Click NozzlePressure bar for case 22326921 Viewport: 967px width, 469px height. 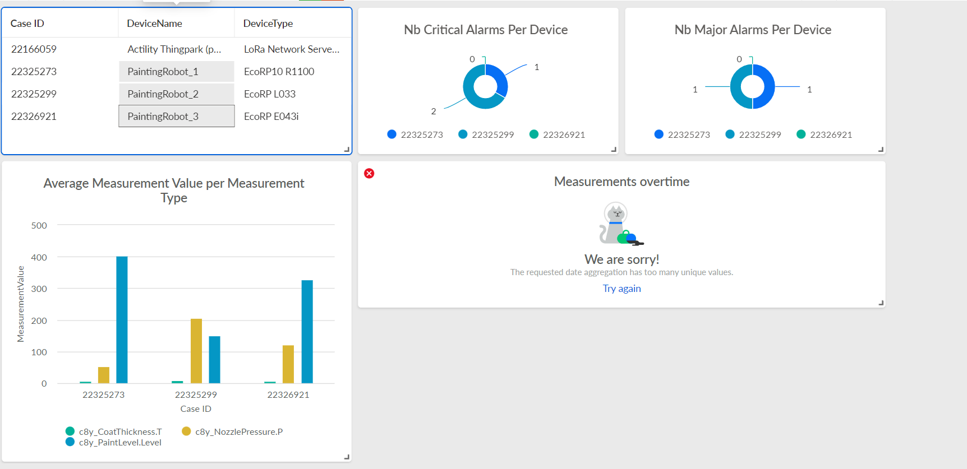288,364
